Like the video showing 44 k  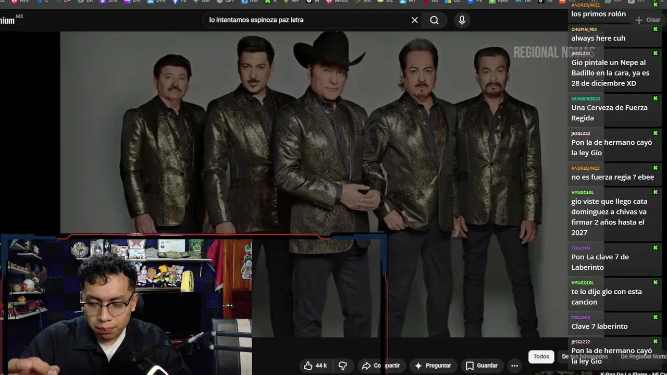coord(315,366)
